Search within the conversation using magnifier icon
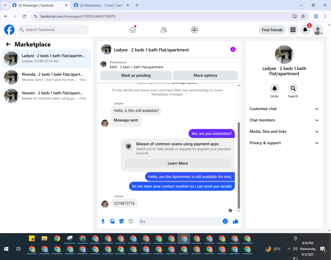Screen dimensions: 331x260 coord(293,88)
